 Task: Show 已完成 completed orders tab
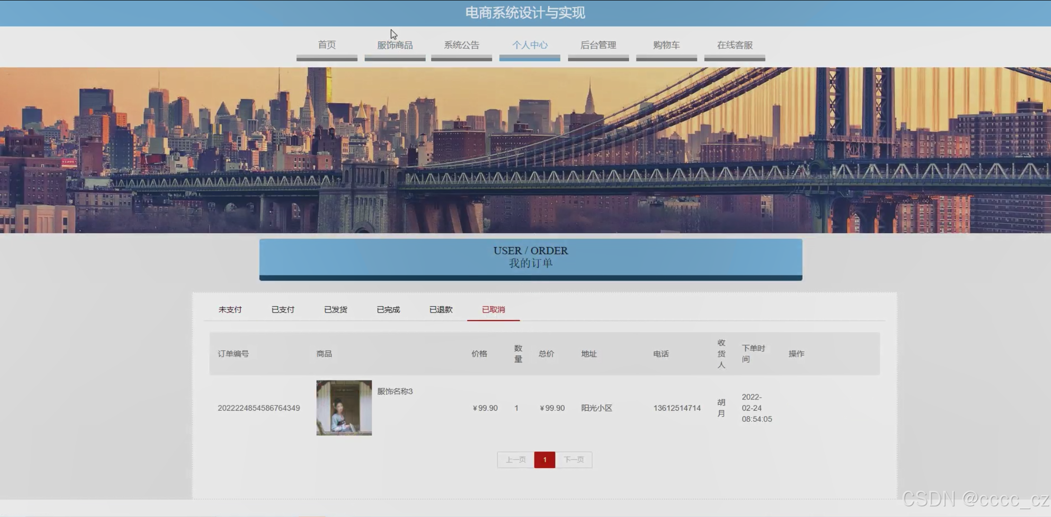[x=388, y=309]
